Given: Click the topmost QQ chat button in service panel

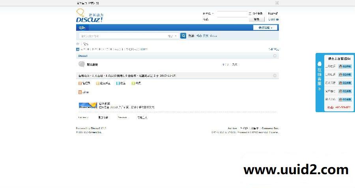Looking at the screenshot, I should [345, 66].
